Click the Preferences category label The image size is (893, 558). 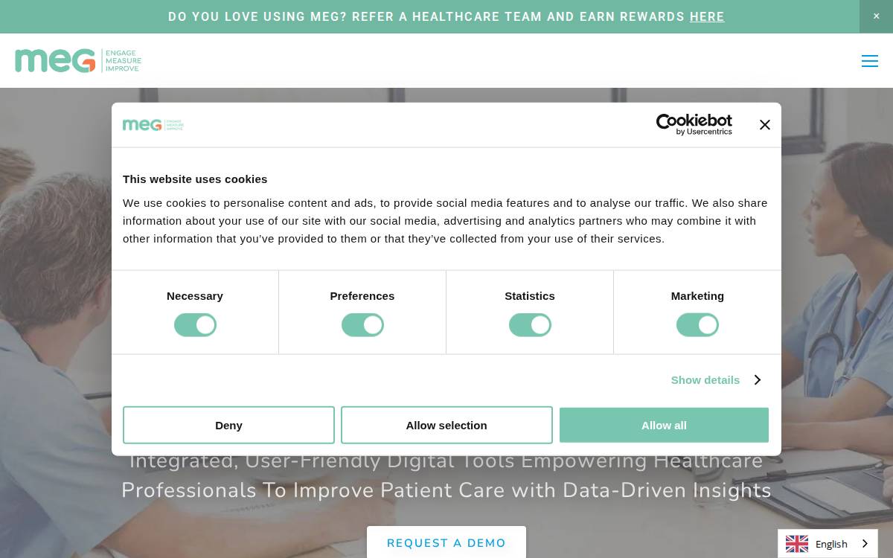coord(362,295)
